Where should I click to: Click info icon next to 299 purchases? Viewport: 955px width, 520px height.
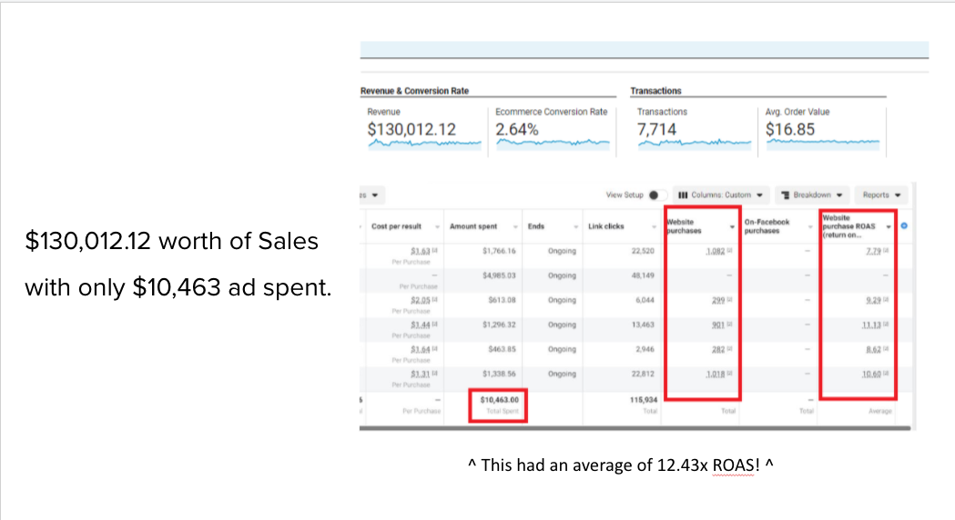click(726, 300)
